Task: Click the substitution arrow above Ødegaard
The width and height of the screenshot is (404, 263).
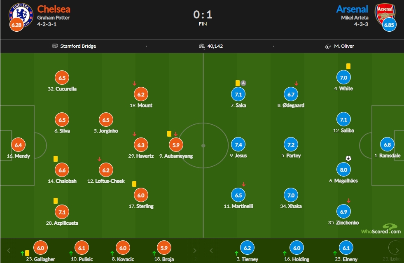Action: (296, 83)
